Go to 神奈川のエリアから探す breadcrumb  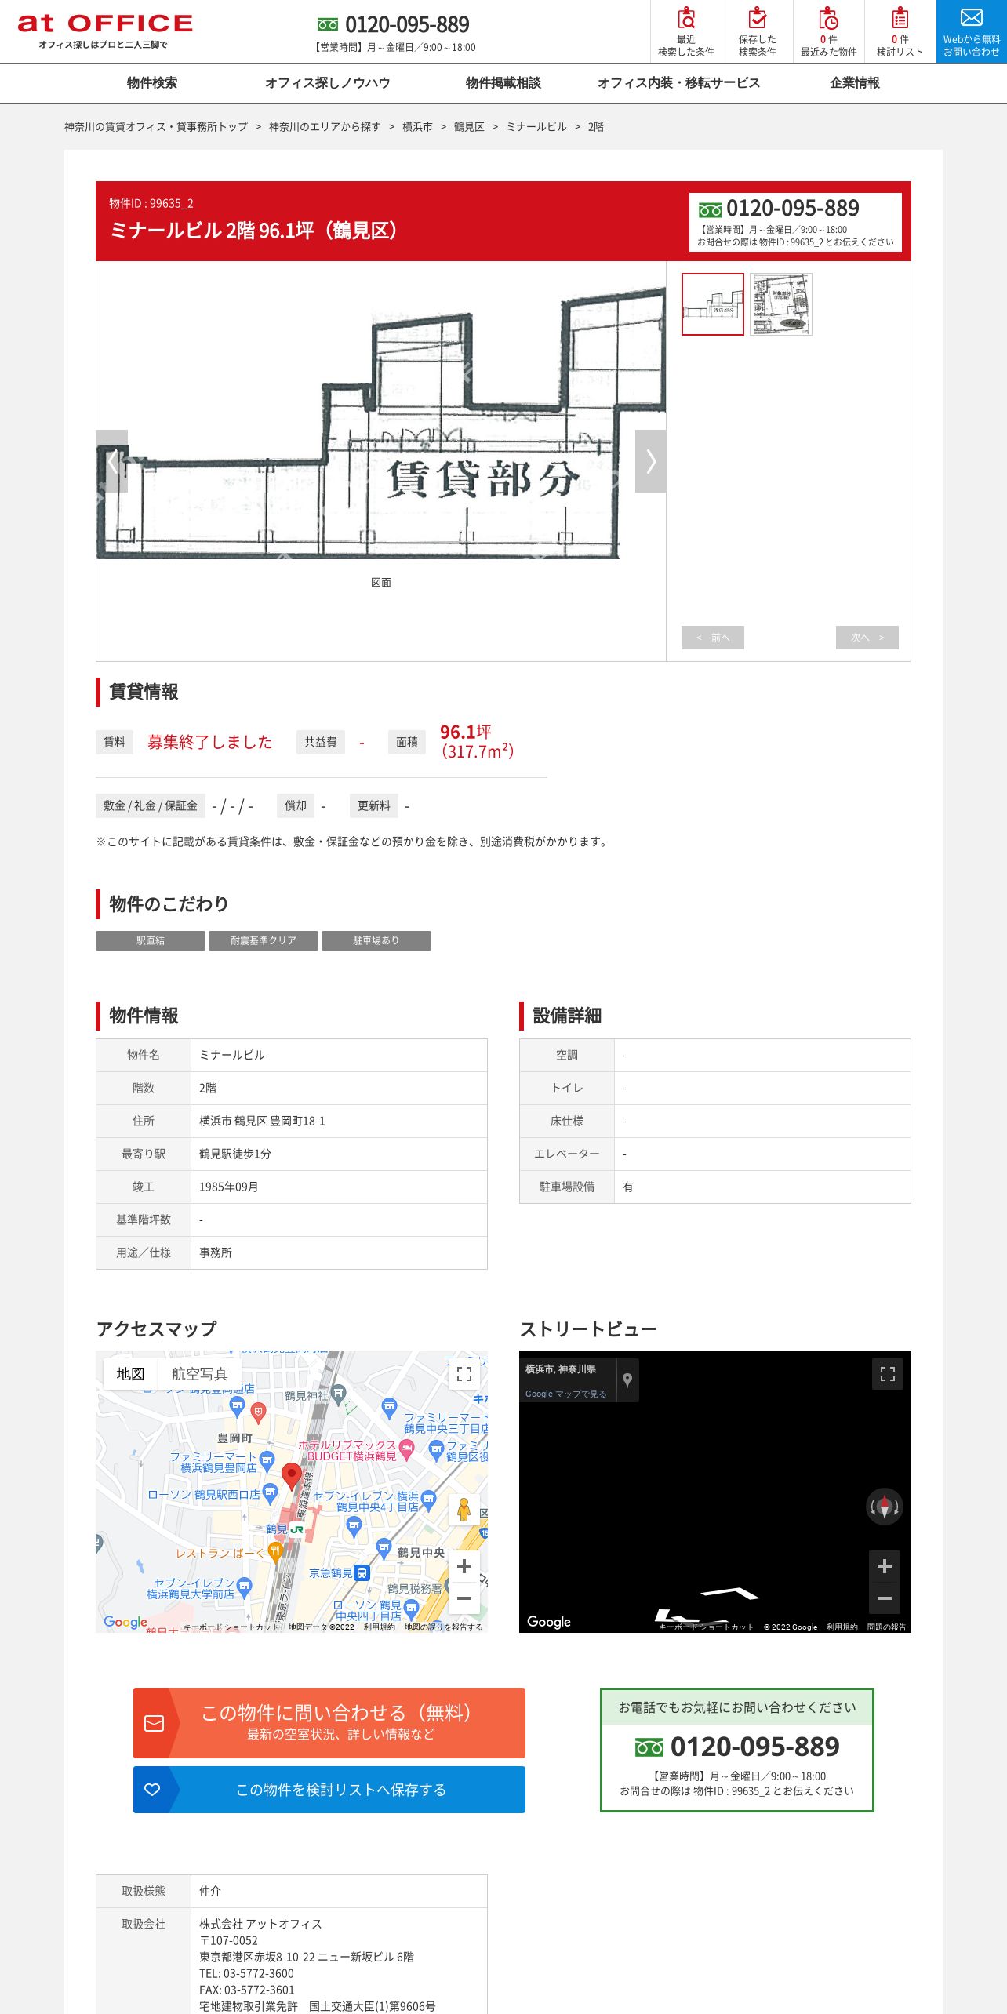click(x=325, y=127)
